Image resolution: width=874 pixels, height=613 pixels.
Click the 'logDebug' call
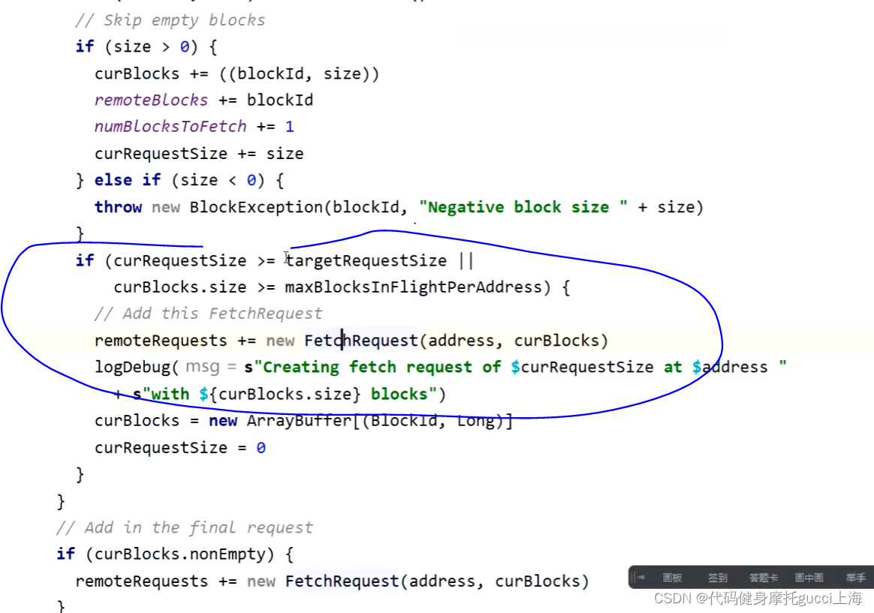pos(132,367)
